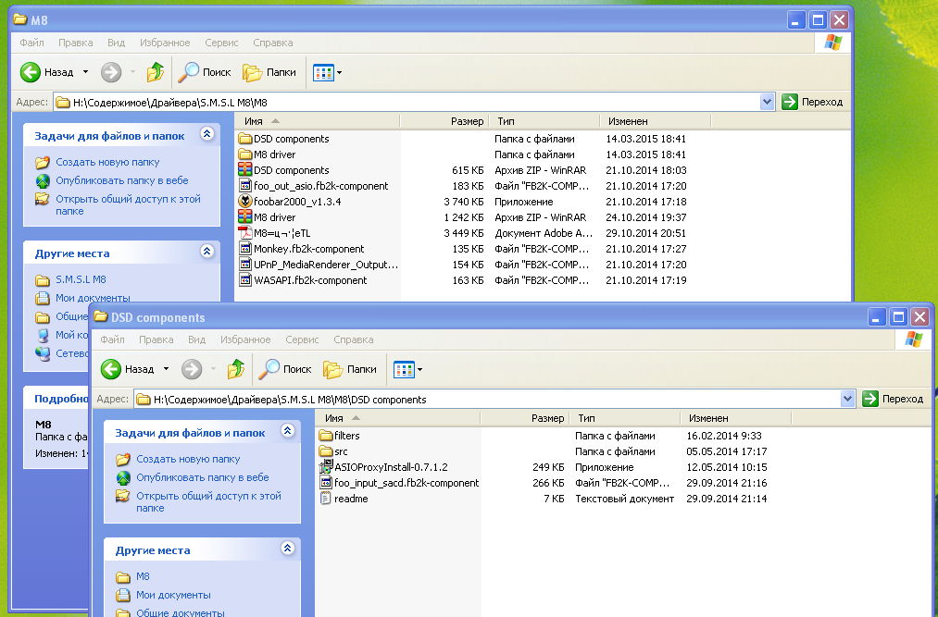Open Views dropdown arrow in M8 window
The width and height of the screenshot is (938, 617).
339,73
